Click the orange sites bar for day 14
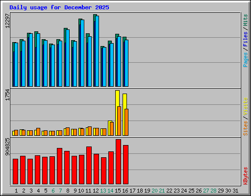This screenshot has width=251, height=196. click(x=112, y=129)
